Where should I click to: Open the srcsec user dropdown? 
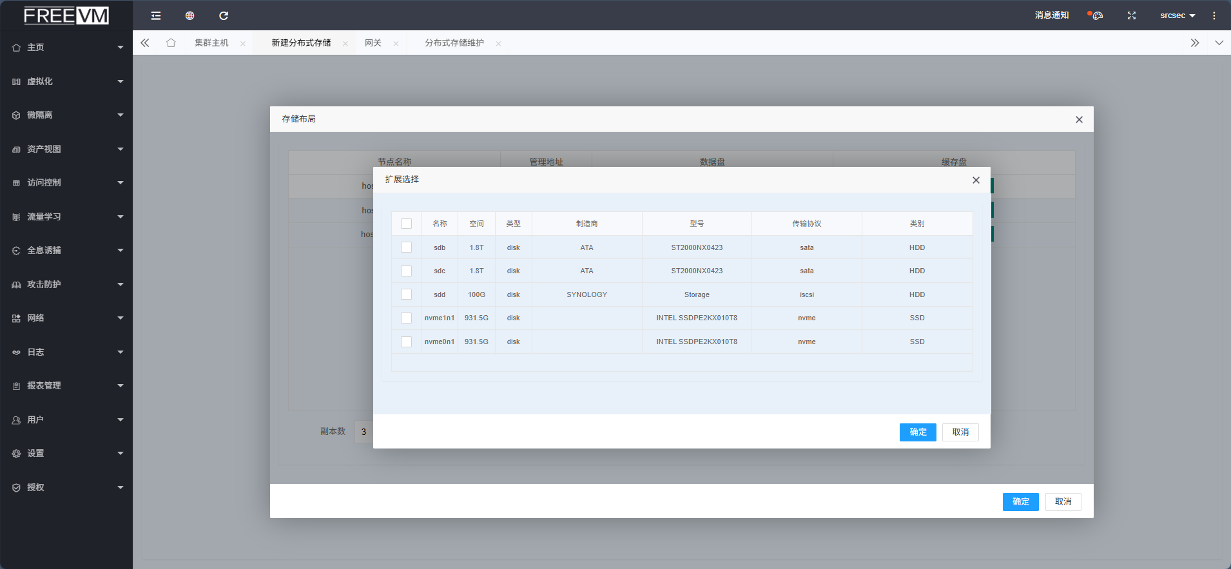[1177, 15]
